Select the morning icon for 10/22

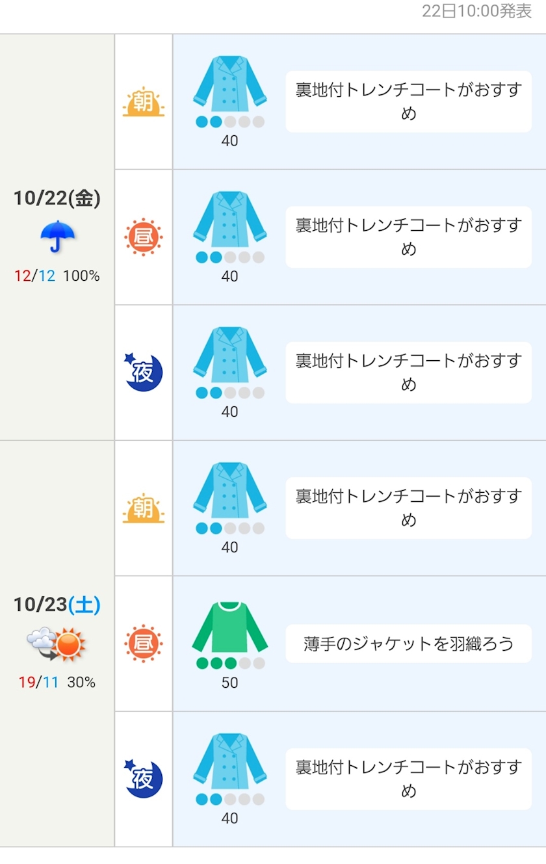click(x=144, y=102)
